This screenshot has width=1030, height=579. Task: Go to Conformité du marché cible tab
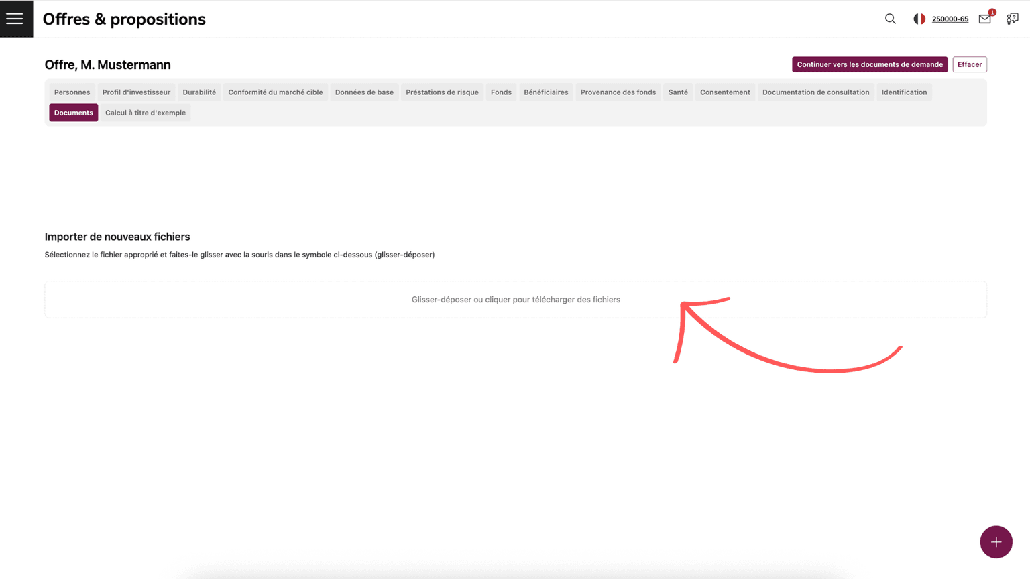click(x=275, y=92)
